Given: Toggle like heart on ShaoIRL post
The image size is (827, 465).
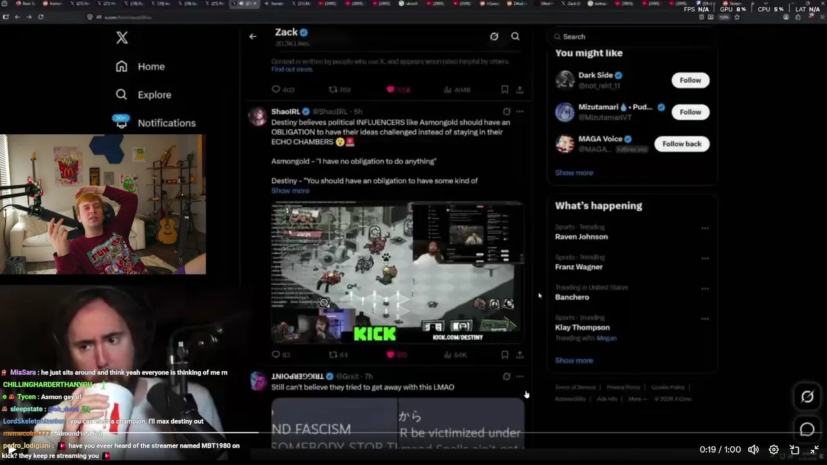Looking at the screenshot, I should [x=390, y=355].
